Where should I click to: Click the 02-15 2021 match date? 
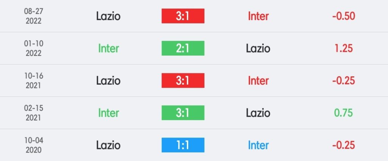click(34, 113)
